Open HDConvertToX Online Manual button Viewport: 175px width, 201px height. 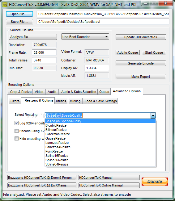pos(109,185)
